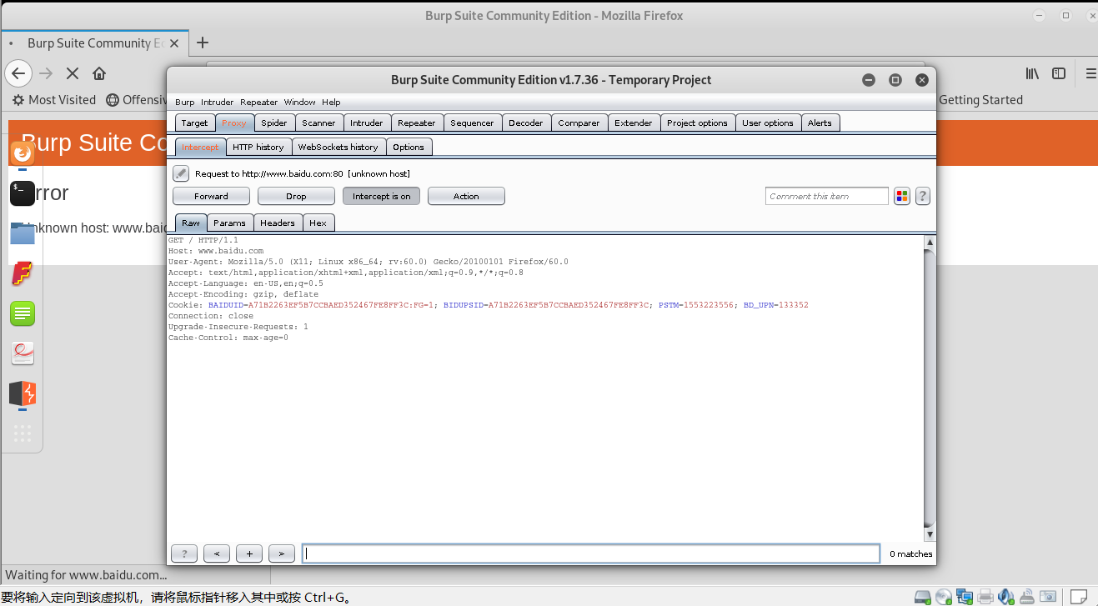This screenshot has height=606, width=1098.
Task: Select the Burp Suite icon in dock
Action: click(x=23, y=393)
